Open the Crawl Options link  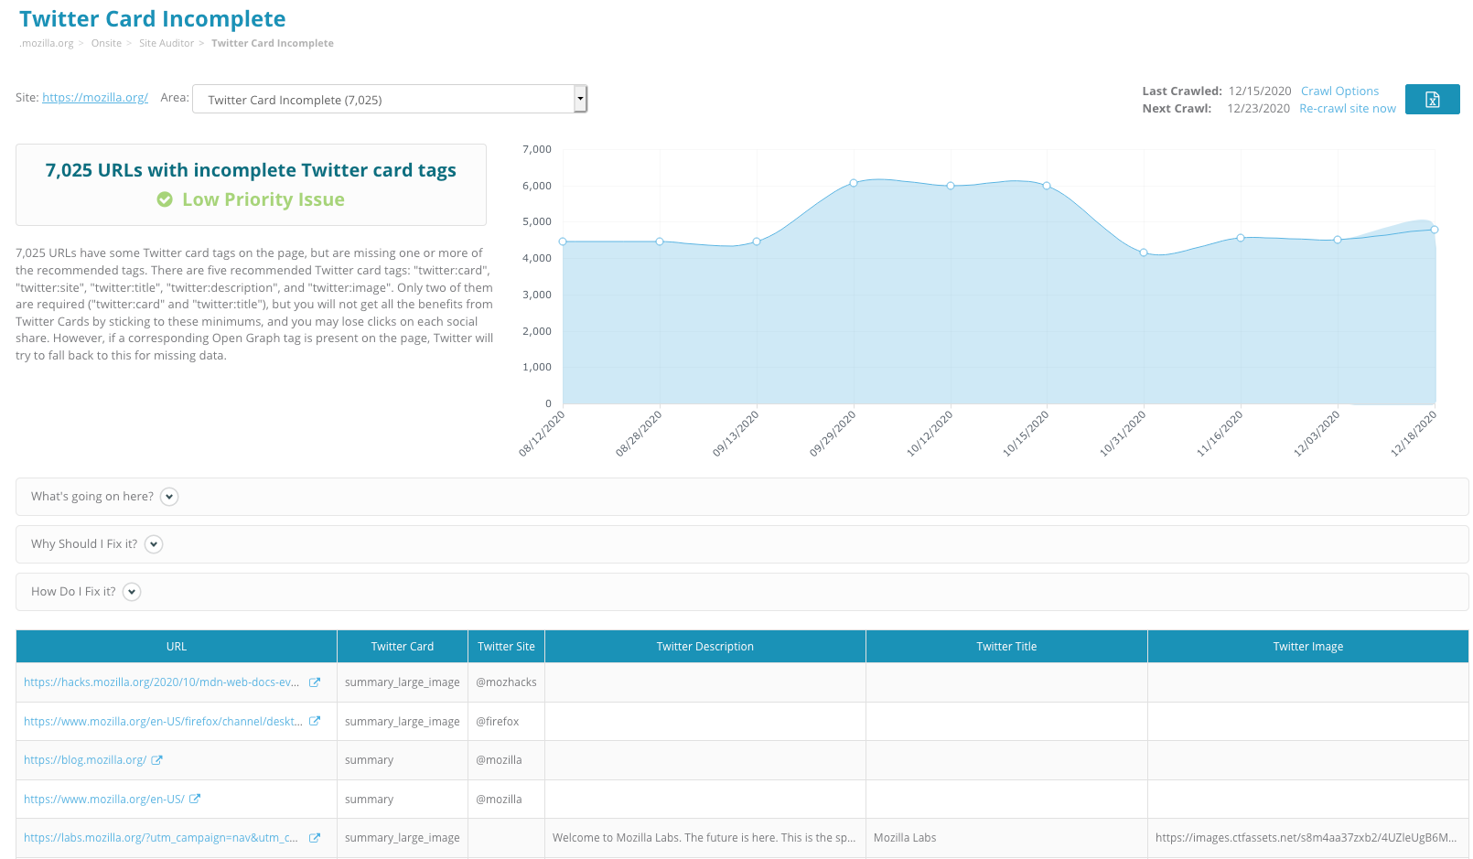1339,91
